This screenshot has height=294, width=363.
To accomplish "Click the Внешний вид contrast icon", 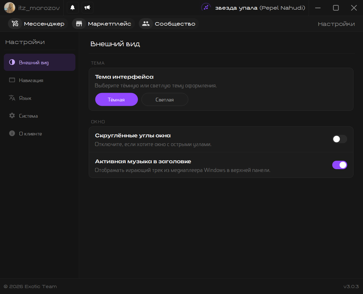I will pyautogui.click(x=12, y=62).
